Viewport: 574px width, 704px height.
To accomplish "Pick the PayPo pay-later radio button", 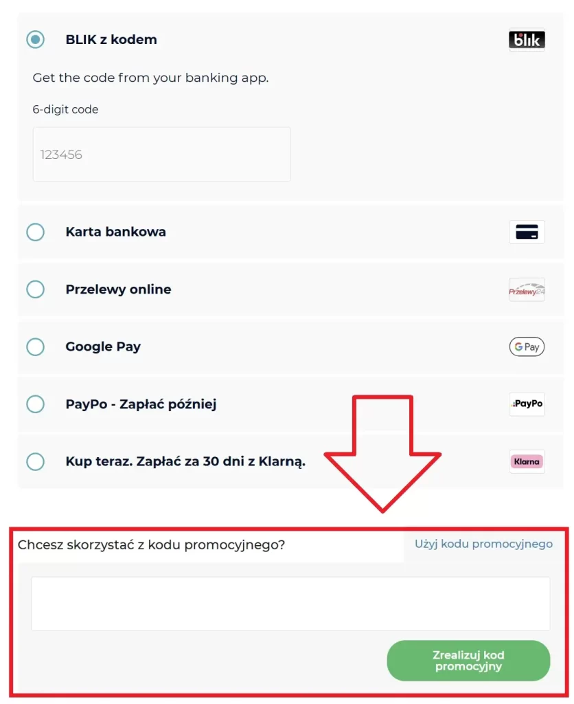I will tap(36, 404).
